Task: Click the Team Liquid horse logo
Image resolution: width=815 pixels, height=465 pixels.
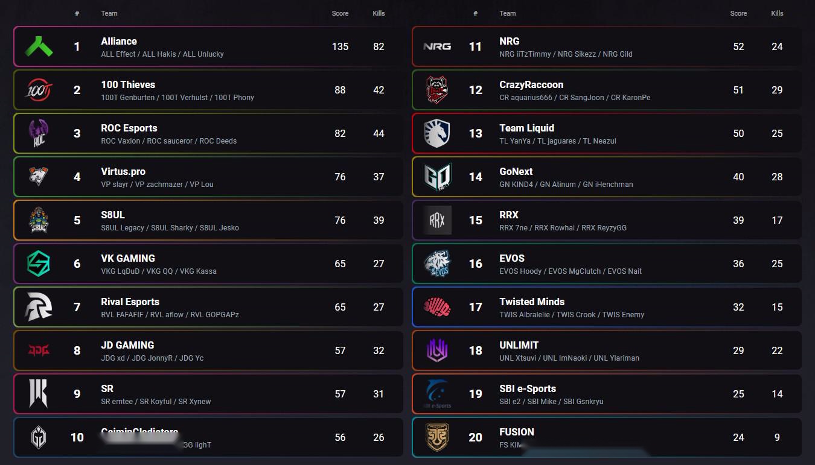Action: click(x=437, y=133)
